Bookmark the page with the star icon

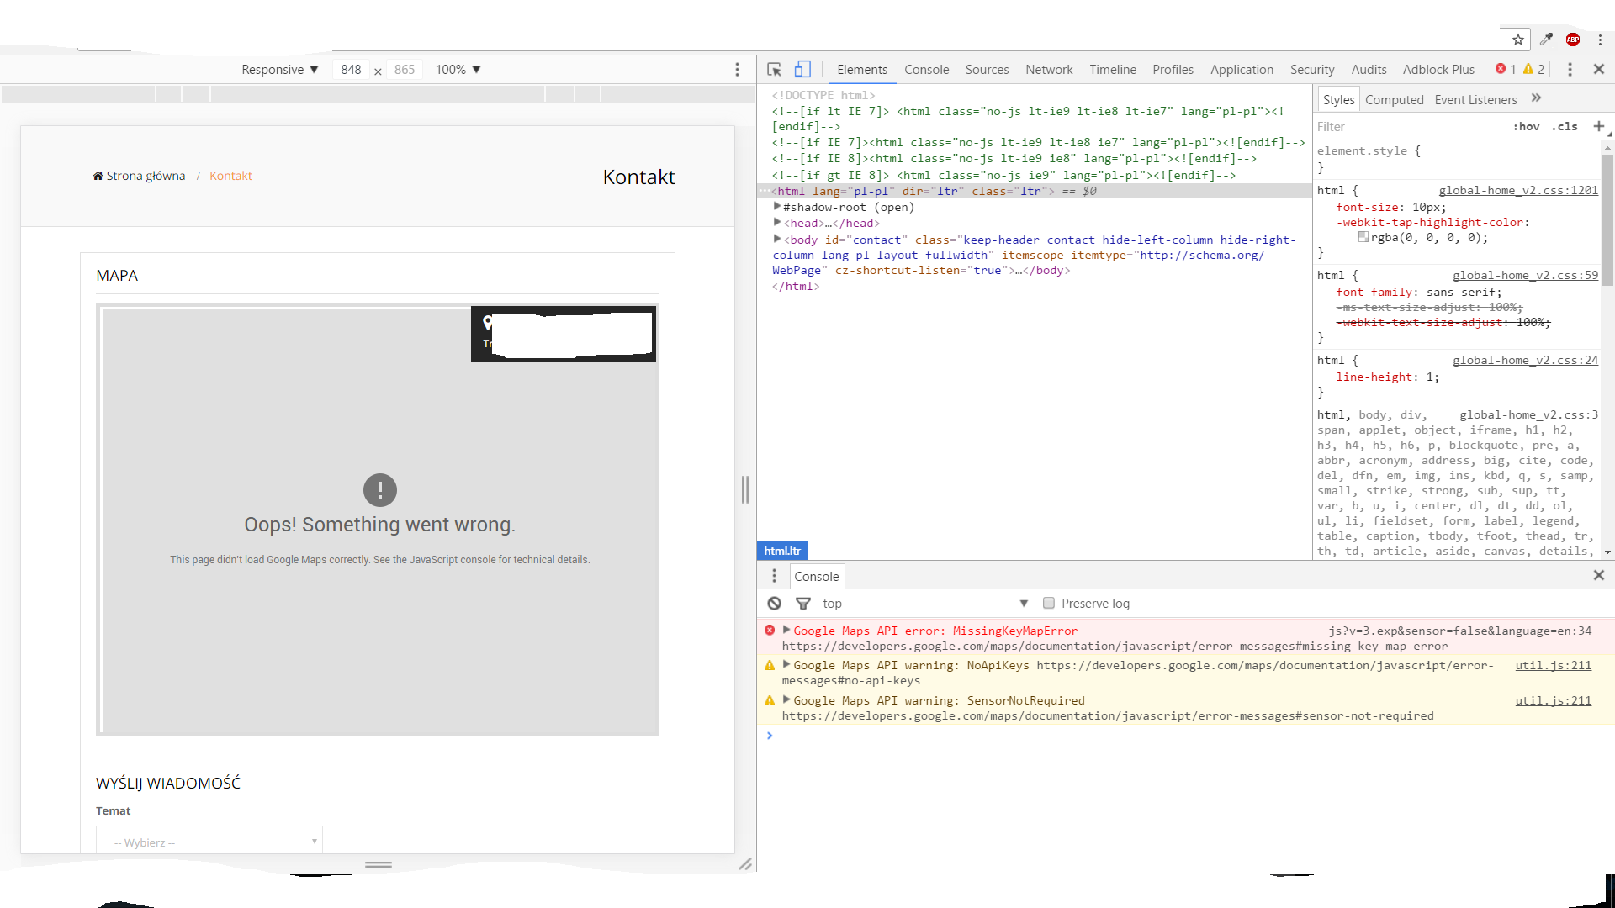tap(1517, 40)
